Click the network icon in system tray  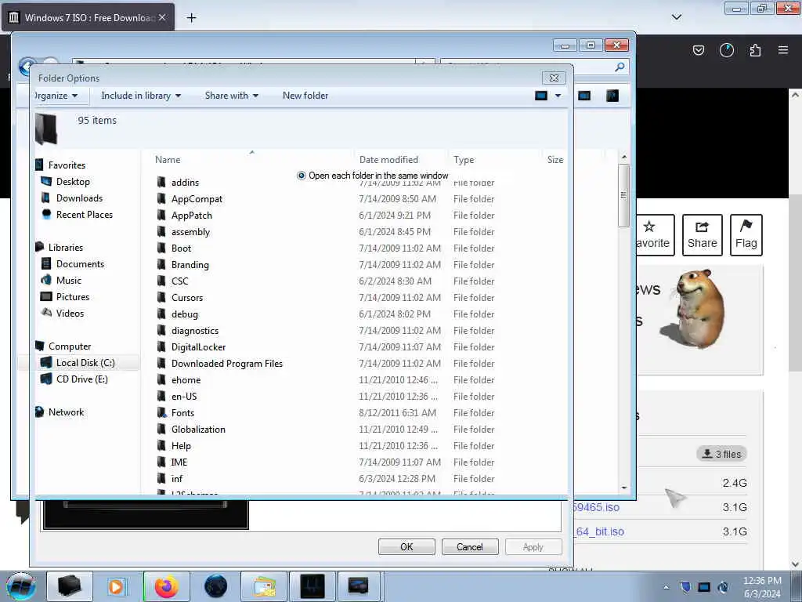click(704, 587)
